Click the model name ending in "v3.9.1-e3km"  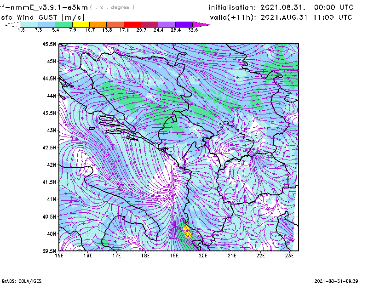[x=44, y=7]
